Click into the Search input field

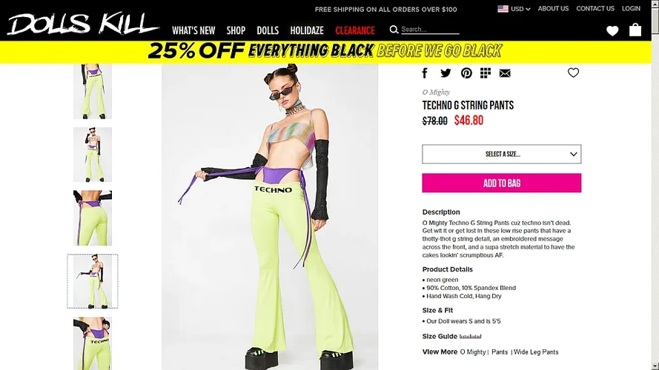click(430, 30)
